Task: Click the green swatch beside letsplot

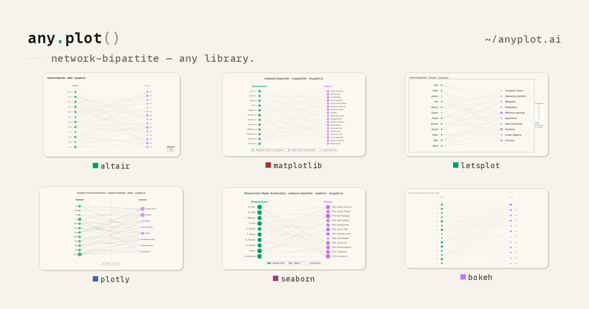Action: [x=455, y=165]
